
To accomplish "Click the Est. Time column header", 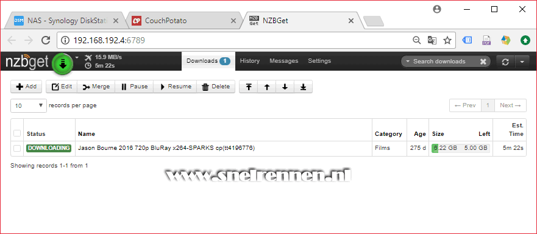I will pos(516,130).
